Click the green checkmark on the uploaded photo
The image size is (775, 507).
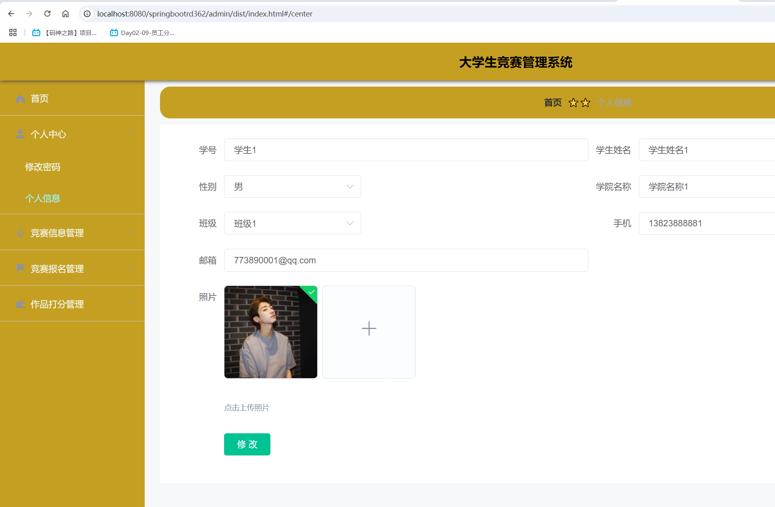311,292
